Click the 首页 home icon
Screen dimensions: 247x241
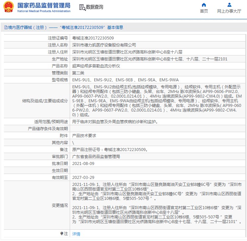tap(204, 5)
